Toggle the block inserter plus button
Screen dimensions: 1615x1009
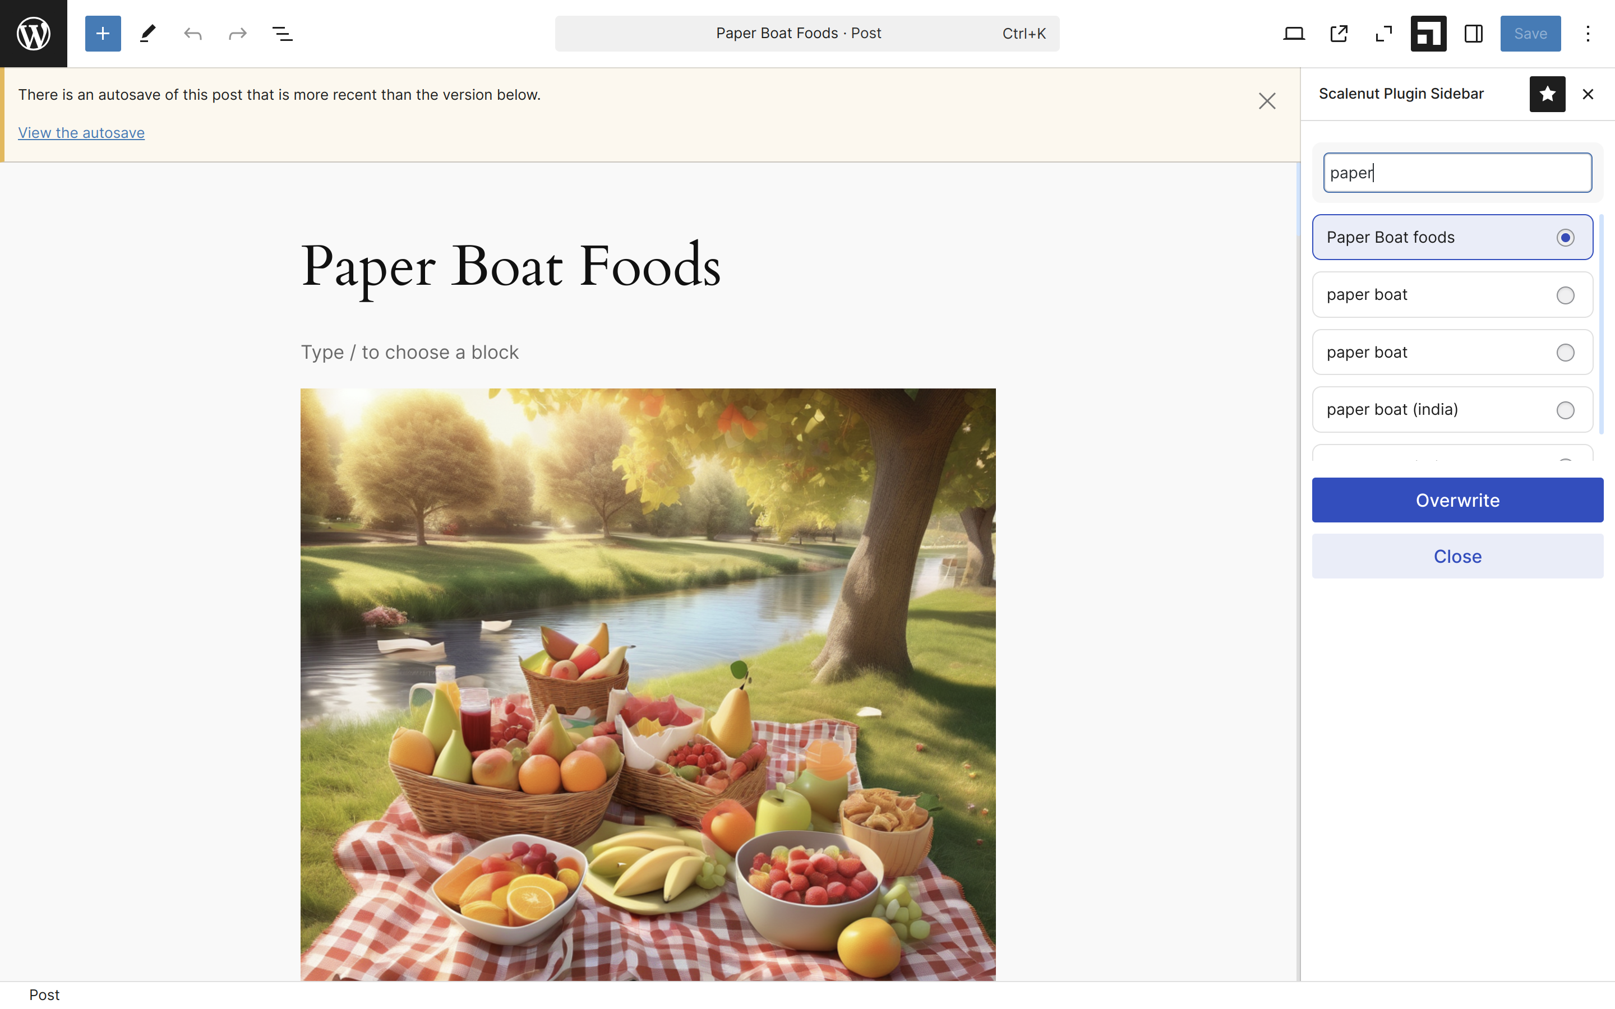pos(103,34)
